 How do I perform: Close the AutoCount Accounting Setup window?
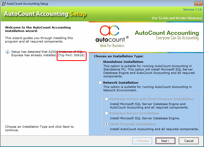[198, 3]
